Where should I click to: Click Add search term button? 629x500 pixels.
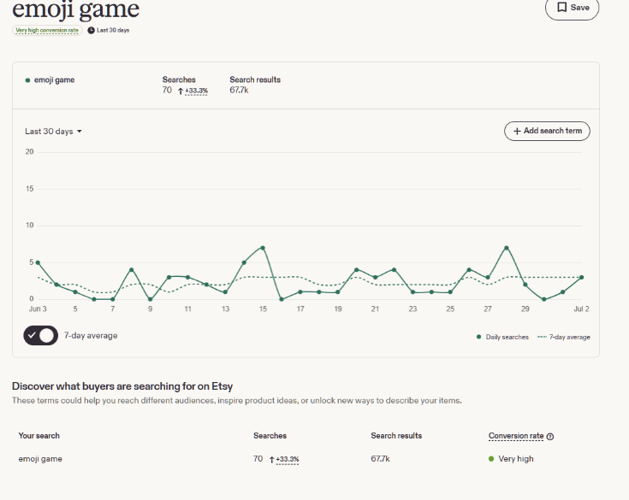547,131
